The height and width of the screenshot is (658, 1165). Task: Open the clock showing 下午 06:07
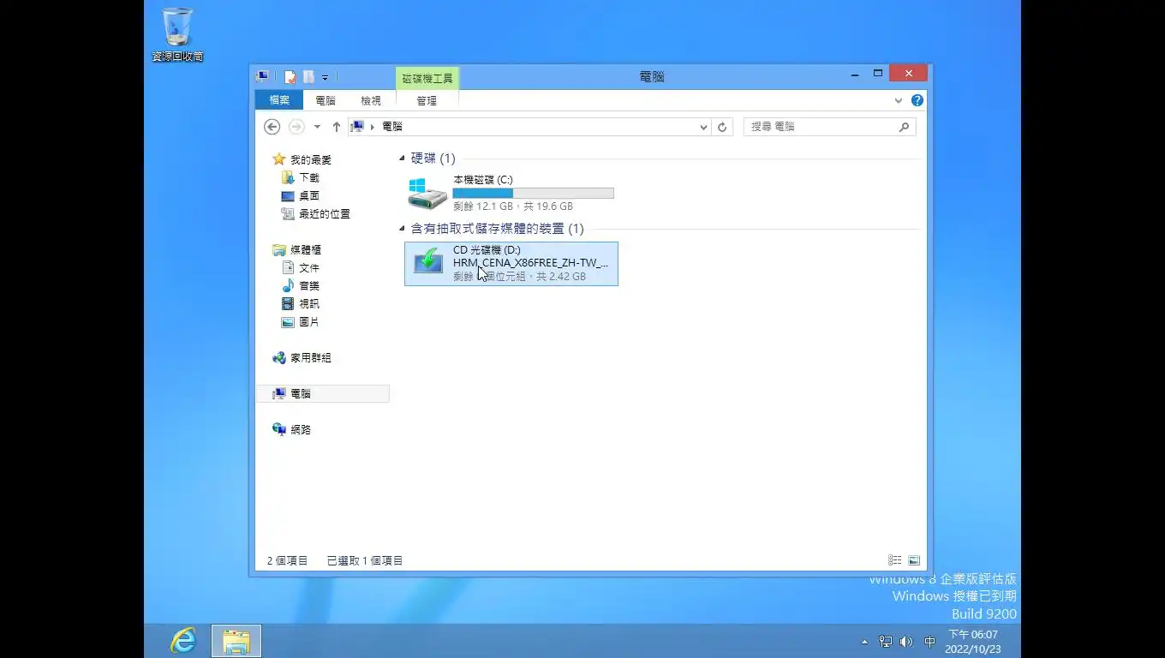972,641
